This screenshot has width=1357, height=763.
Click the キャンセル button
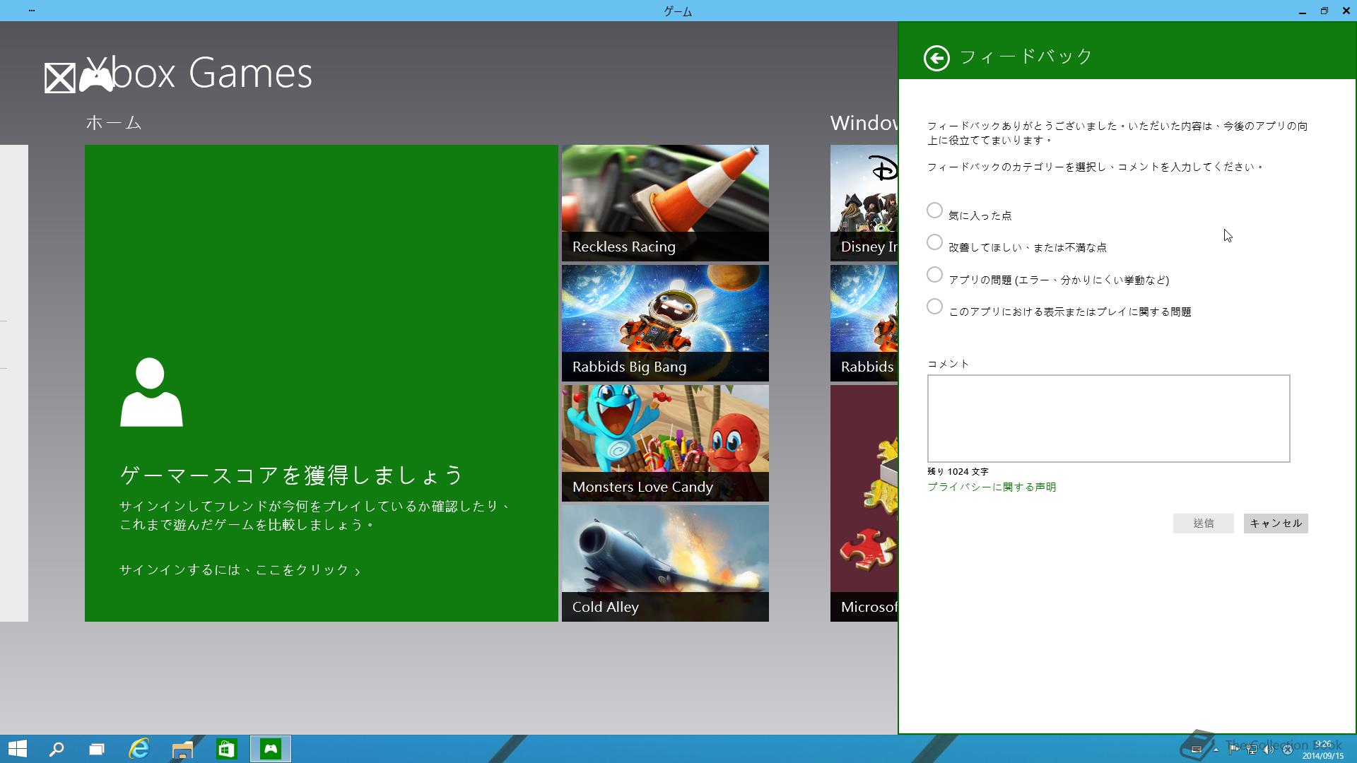[x=1276, y=524]
